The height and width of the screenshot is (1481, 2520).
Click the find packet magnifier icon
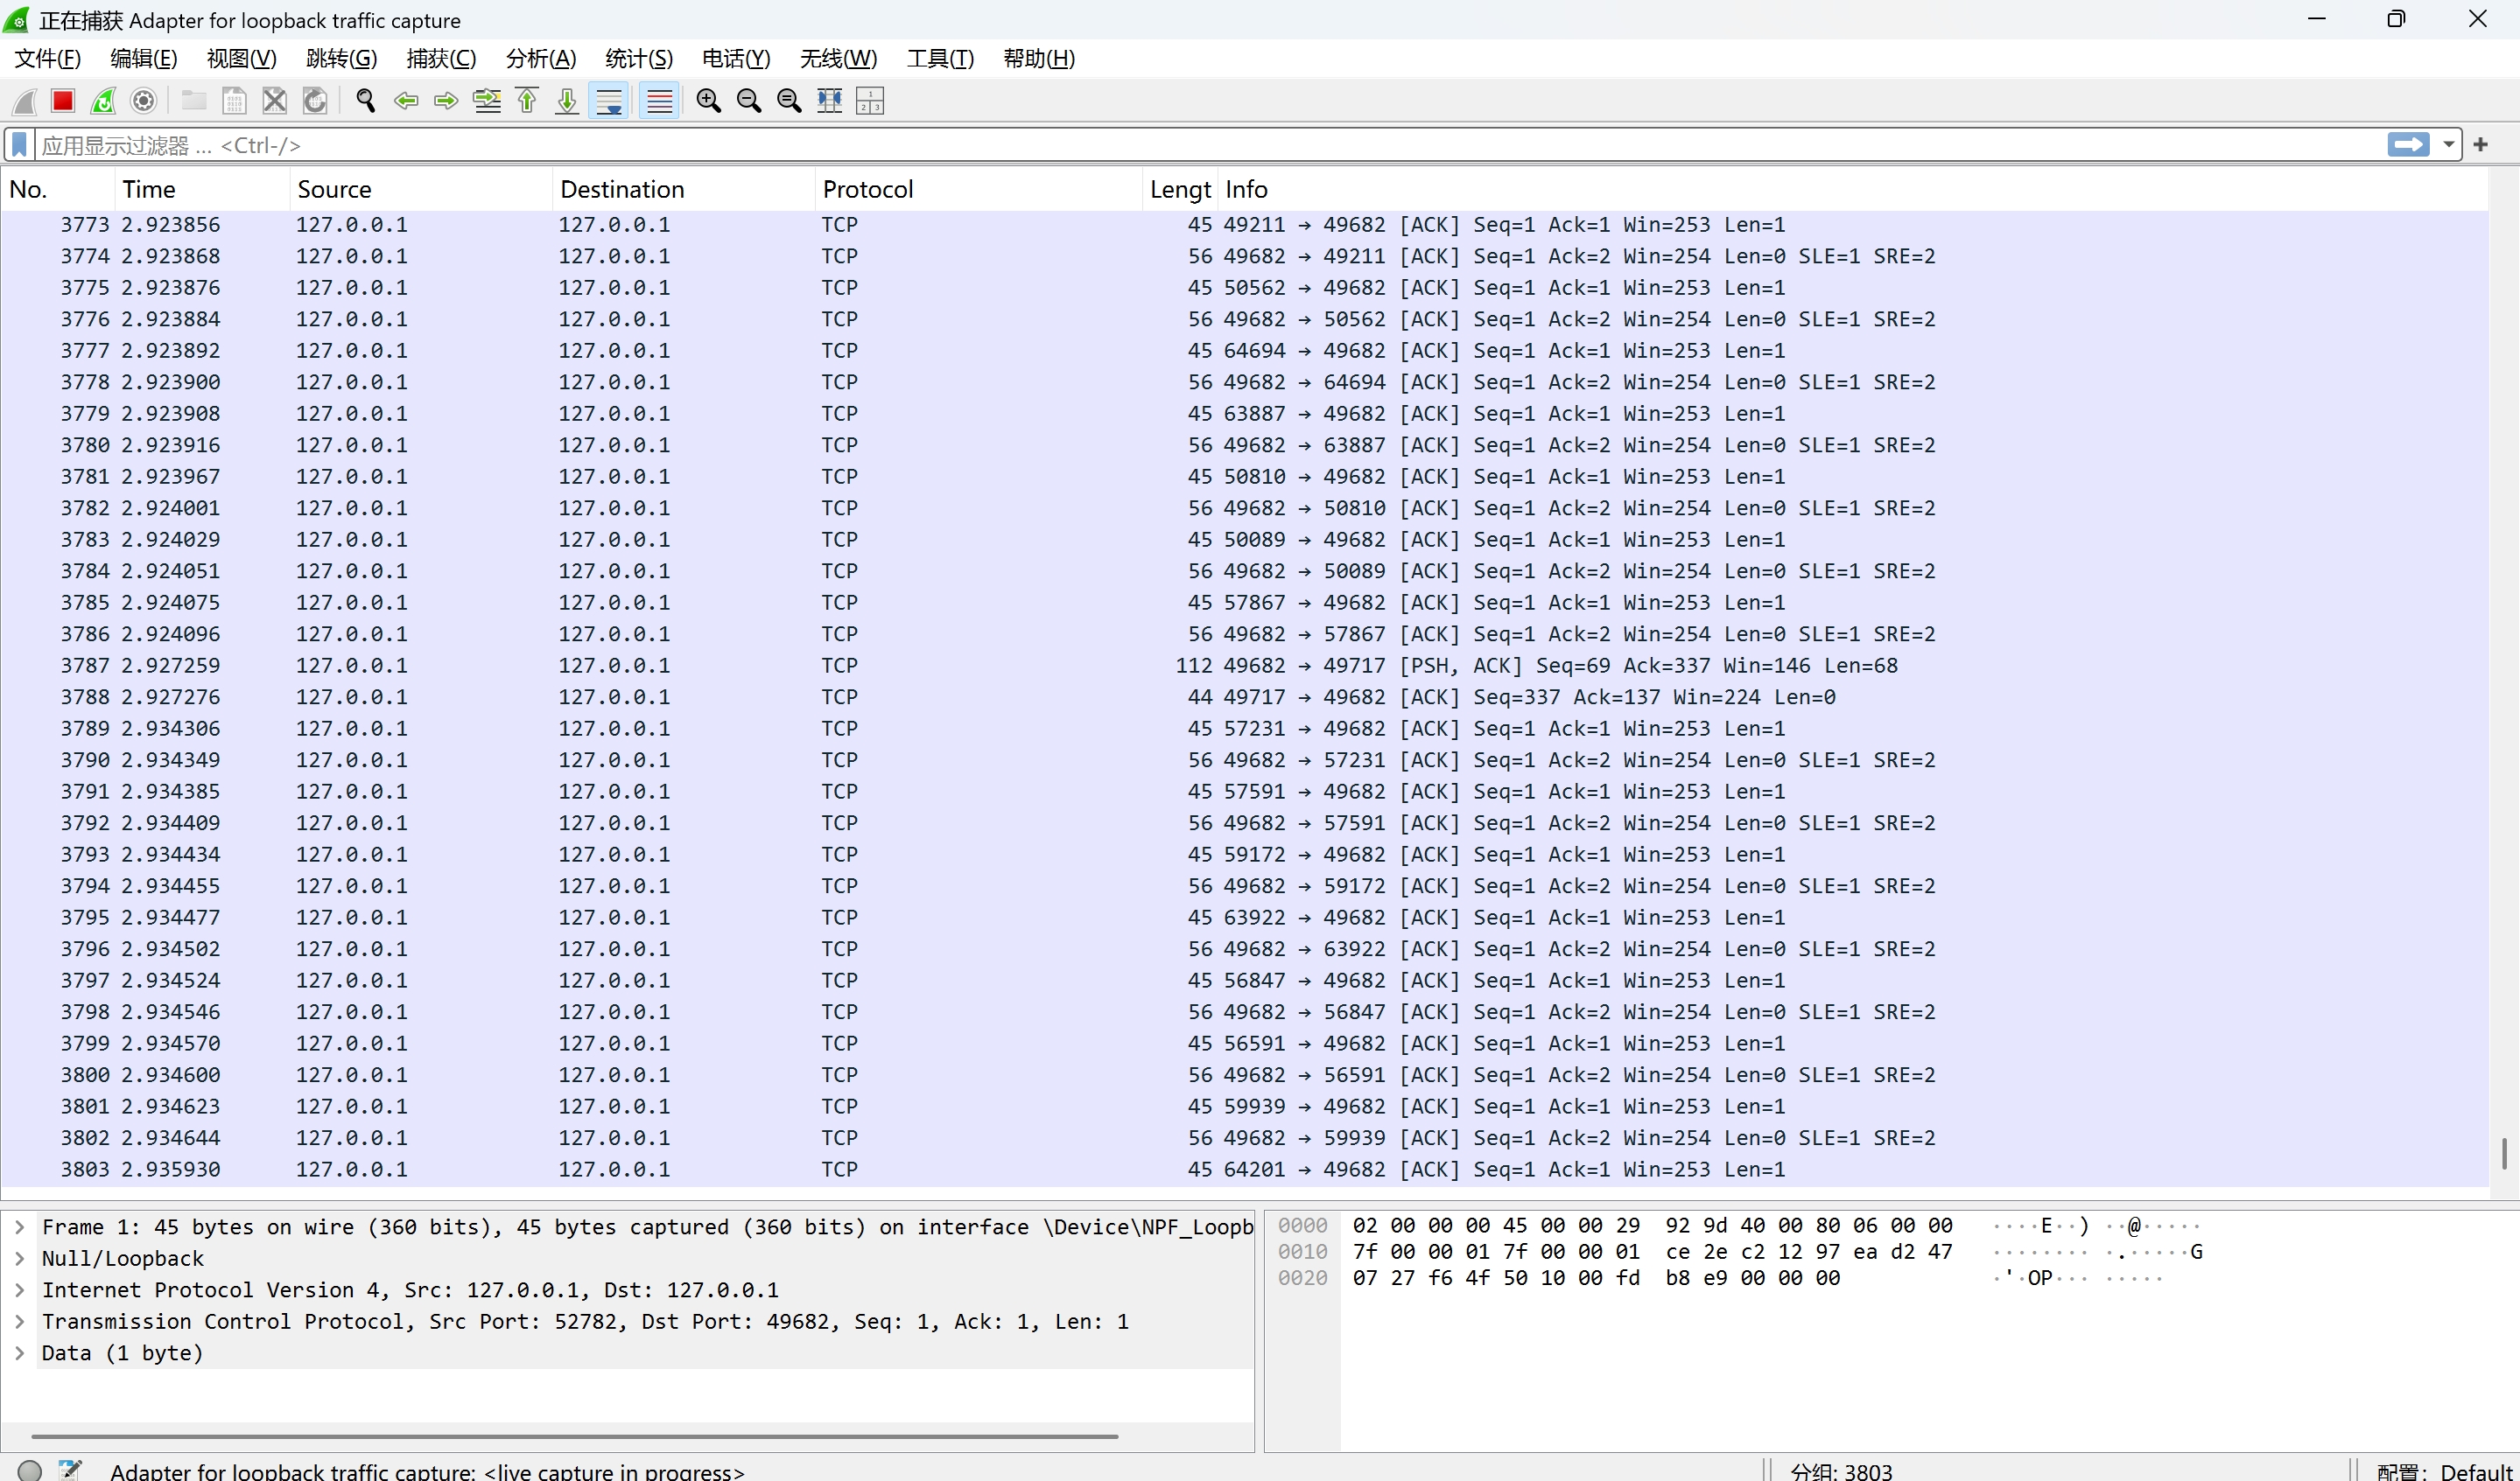pyautogui.click(x=365, y=101)
